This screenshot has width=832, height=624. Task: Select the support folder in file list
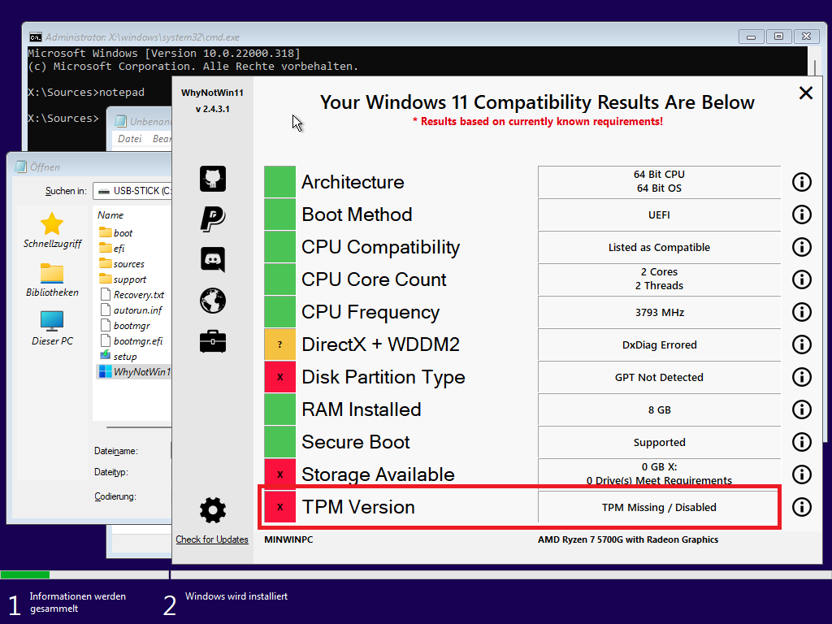[122, 279]
